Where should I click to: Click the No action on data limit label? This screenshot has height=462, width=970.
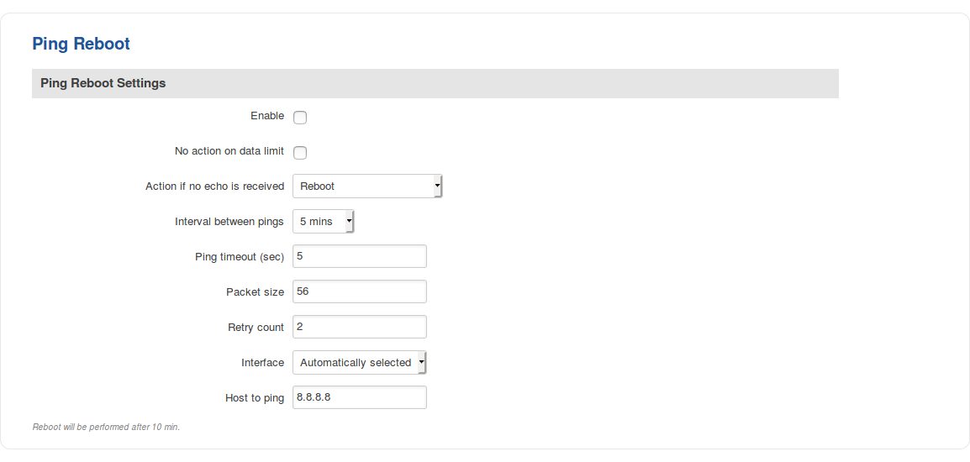point(229,151)
